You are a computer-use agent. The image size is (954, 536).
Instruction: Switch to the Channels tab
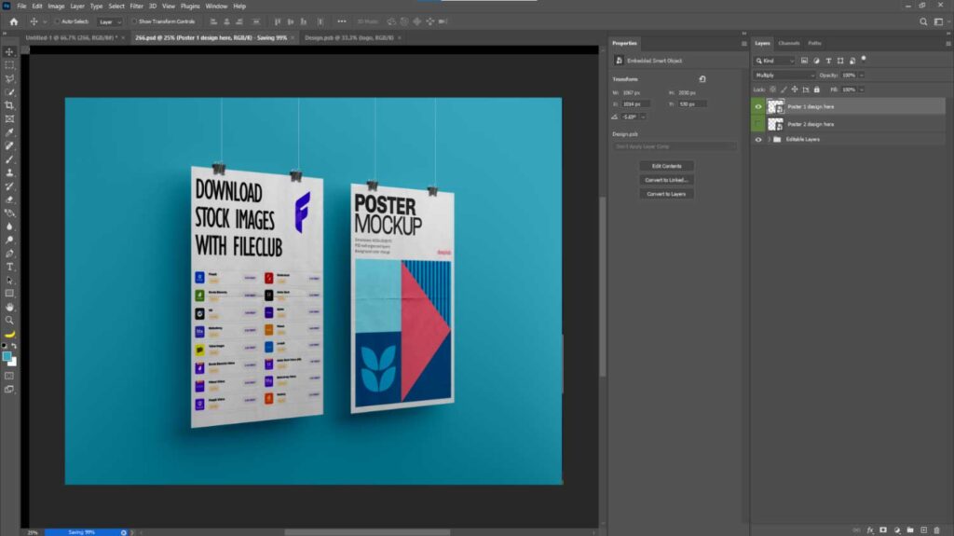pos(789,43)
